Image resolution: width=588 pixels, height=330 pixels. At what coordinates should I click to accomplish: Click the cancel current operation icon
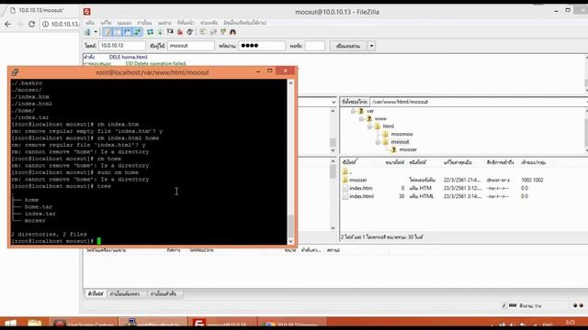point(170,32)
